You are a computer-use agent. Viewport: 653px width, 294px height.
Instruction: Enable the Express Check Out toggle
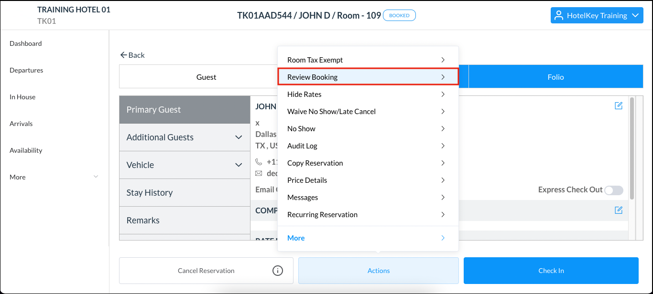pyautogui.click(x=614, y=190)
